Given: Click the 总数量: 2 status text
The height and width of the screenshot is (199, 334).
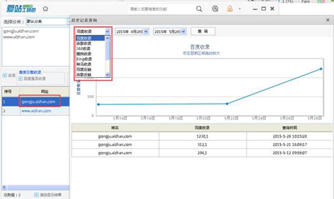Looking at the screenshot, I should pyautogui.click(x=12, y=195).
